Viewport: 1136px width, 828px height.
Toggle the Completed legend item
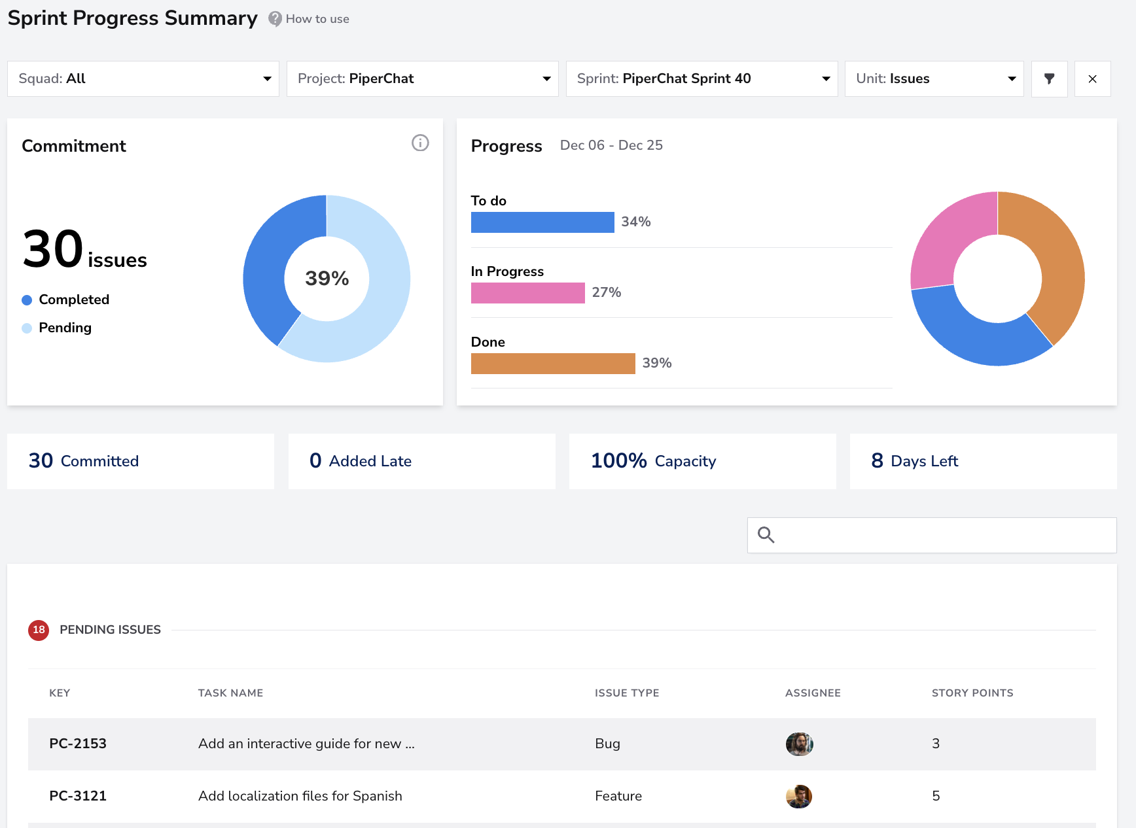point(65,300)
